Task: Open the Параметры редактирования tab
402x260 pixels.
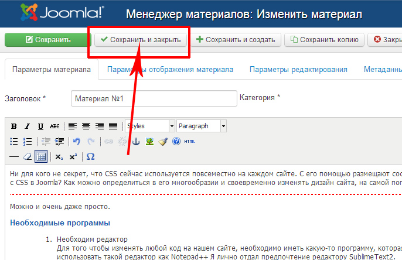Action: tap(298, 70)
